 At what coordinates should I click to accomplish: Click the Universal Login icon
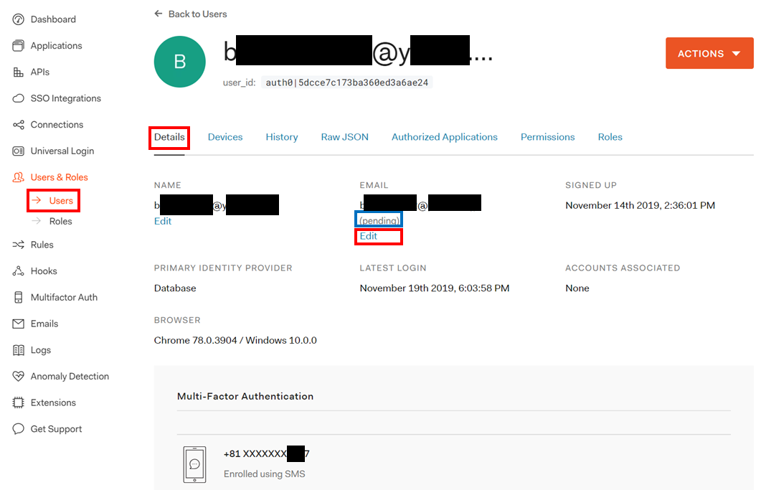tap(18, 151)
